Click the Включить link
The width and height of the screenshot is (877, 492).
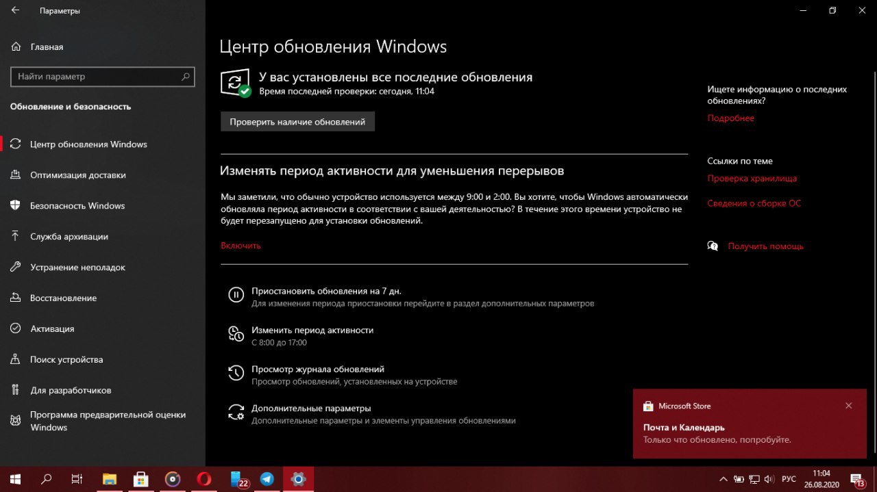[x=240, y=246]
